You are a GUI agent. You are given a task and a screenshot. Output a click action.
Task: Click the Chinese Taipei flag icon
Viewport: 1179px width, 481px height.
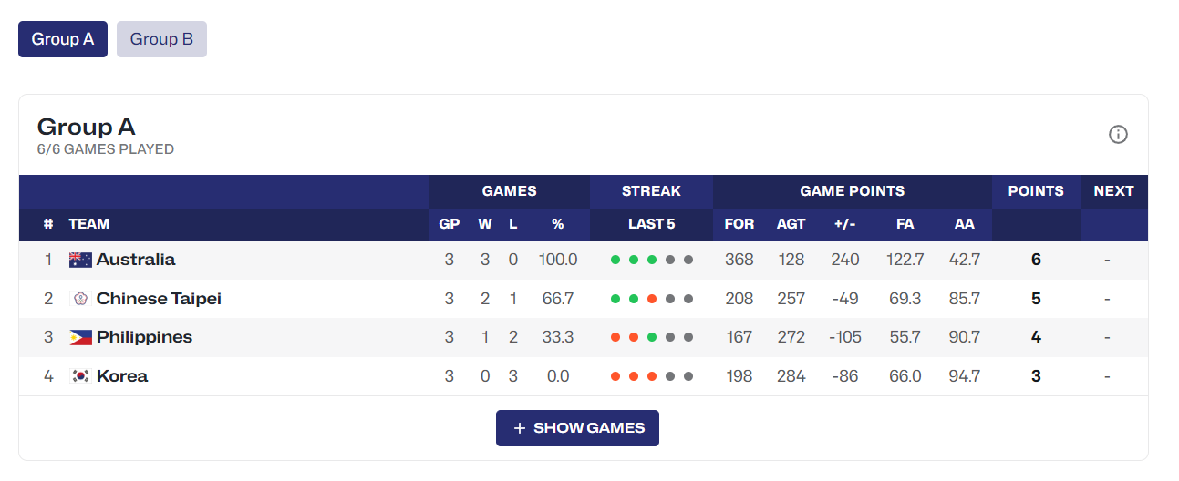click(x=80, y=299)
